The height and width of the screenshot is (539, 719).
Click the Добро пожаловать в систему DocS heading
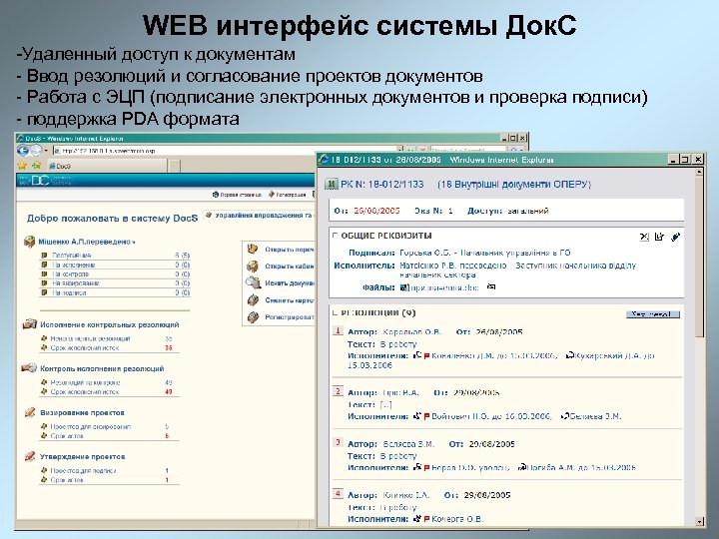pyautogui.click(x=112, y=219)
